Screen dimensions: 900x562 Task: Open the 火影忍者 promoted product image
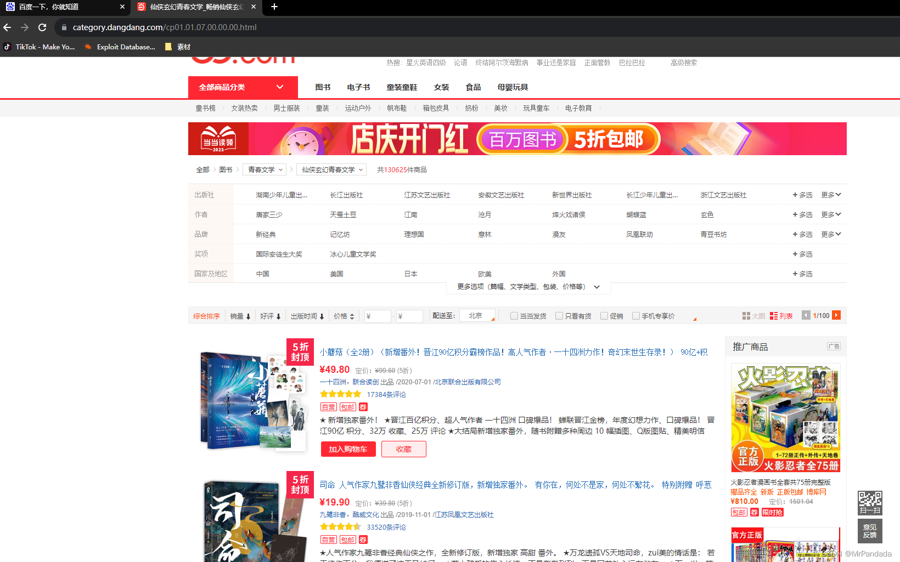click(785, 418)
